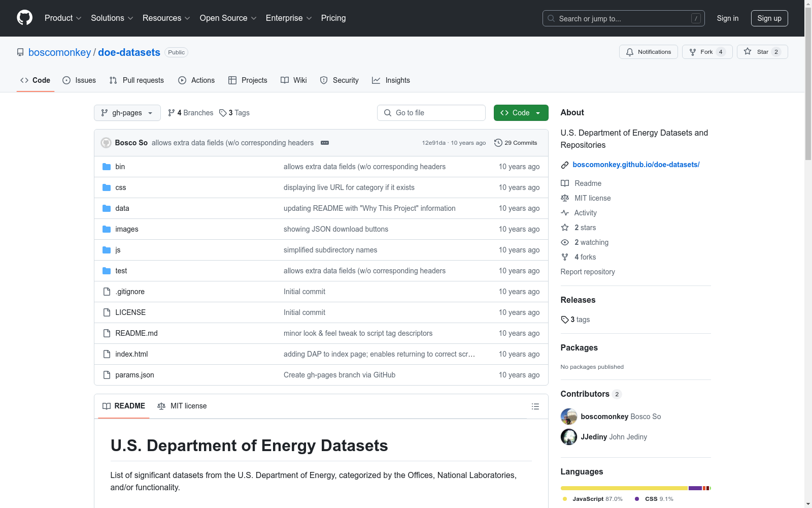Open the Wiki tab
This screenshot has width=812, height=508.
click(x=294, y=80)
